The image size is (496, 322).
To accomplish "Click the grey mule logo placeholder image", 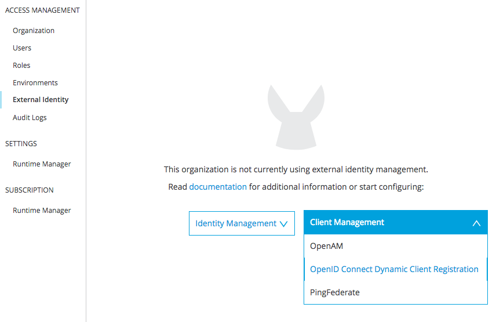I will 296,118.
